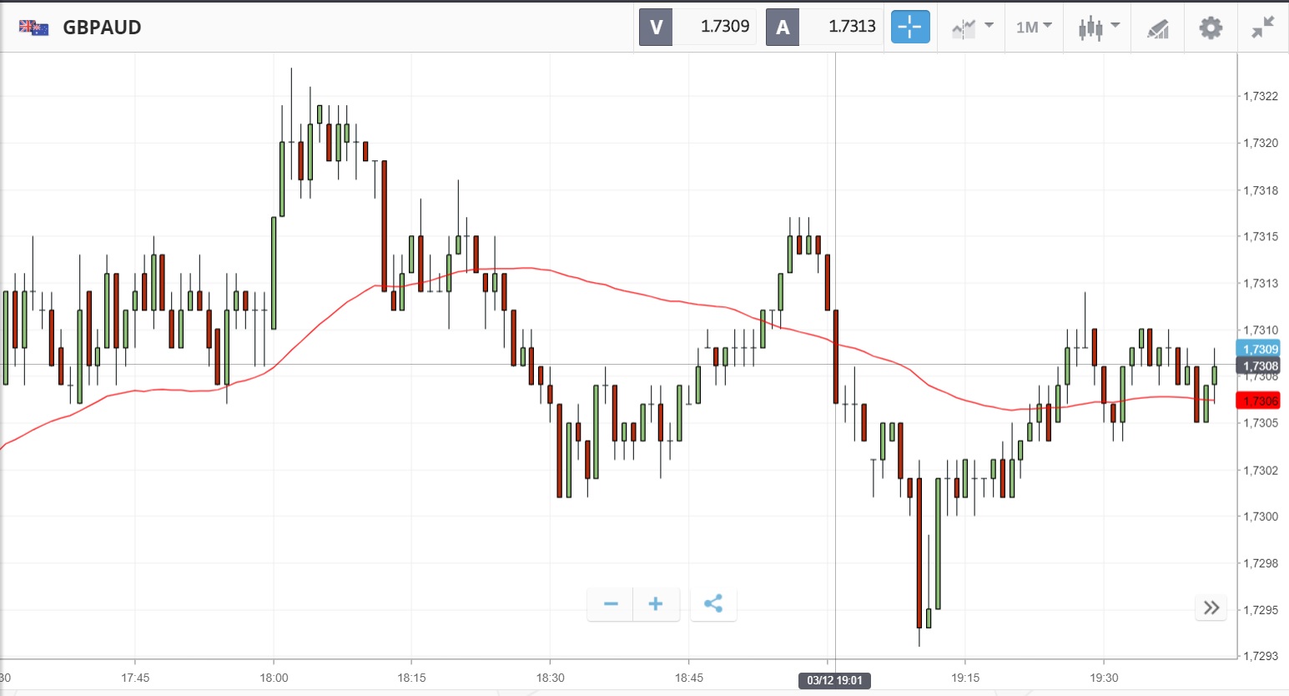Click the 18:00 label on time axis
1289x696 pixels.
(274, 678)
